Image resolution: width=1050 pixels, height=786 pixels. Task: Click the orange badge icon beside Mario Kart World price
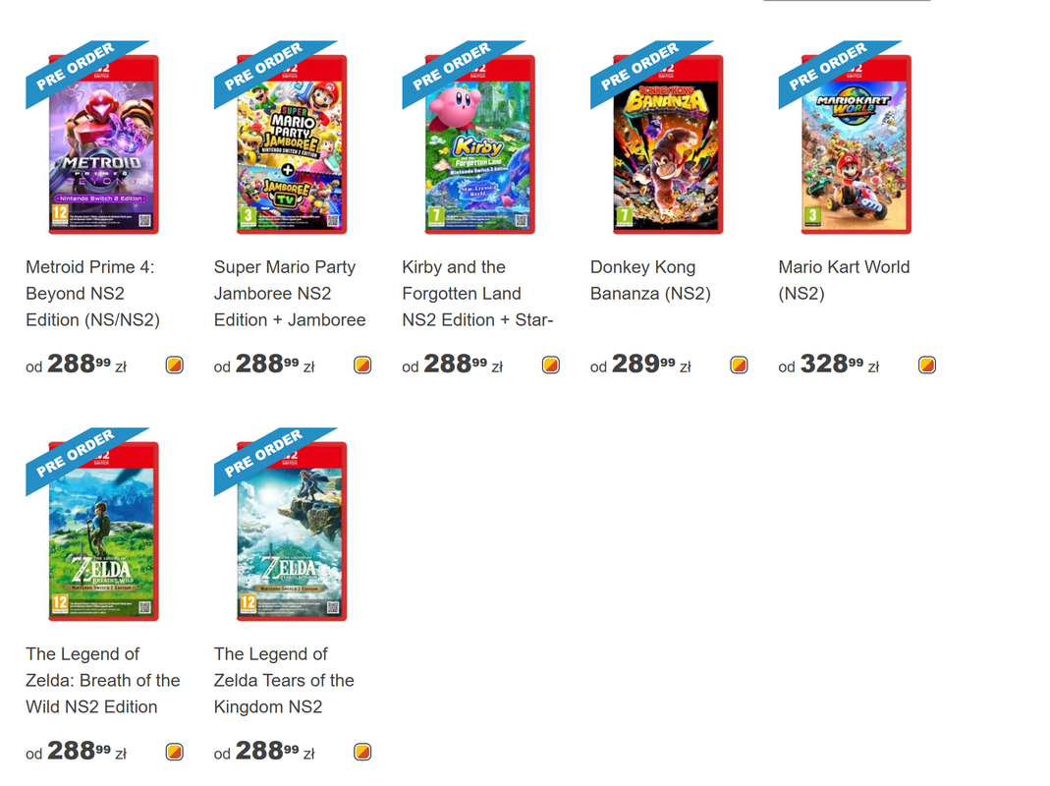tap(927, 365)
